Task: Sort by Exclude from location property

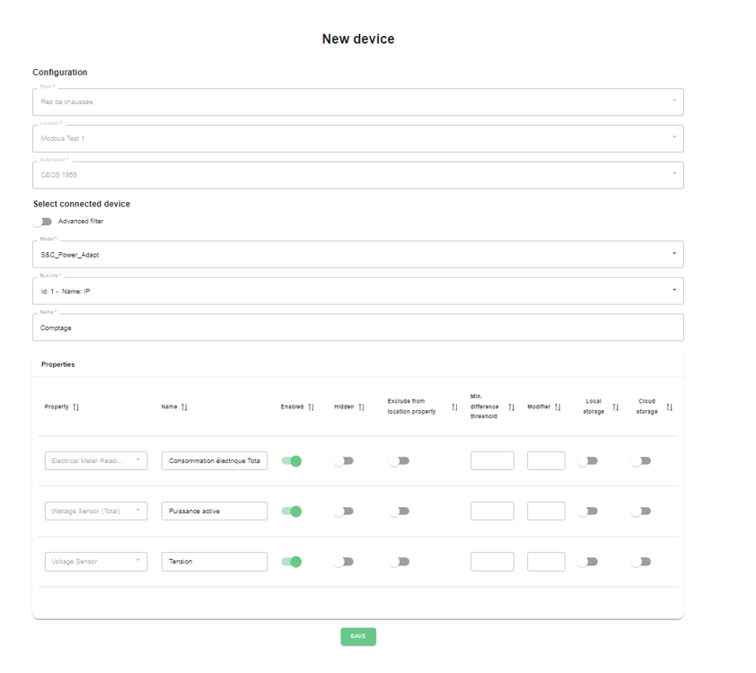Action: pyautogui.click(x=454, y=407)
